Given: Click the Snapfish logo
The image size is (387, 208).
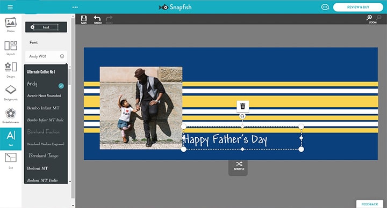Looking at the screenshot, I should (x=175, y=7).
